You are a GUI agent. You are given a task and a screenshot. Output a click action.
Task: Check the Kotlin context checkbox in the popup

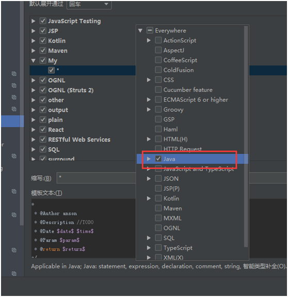coord(158,199)
